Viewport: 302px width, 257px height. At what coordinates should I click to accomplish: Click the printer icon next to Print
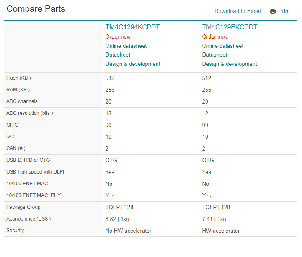coord(273,11)
